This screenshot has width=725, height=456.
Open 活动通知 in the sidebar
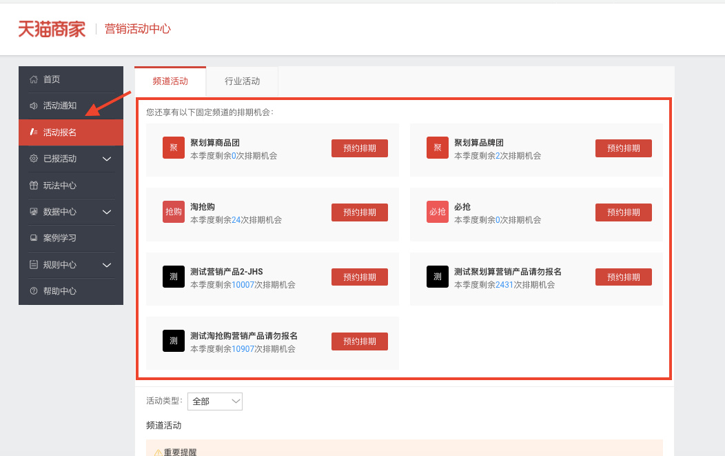point(71,106)
